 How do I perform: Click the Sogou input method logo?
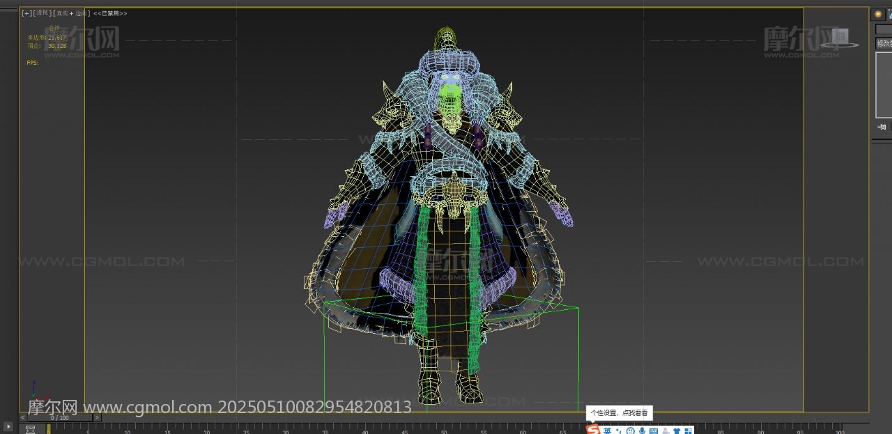pyautogui.click(x=593, y=430)
